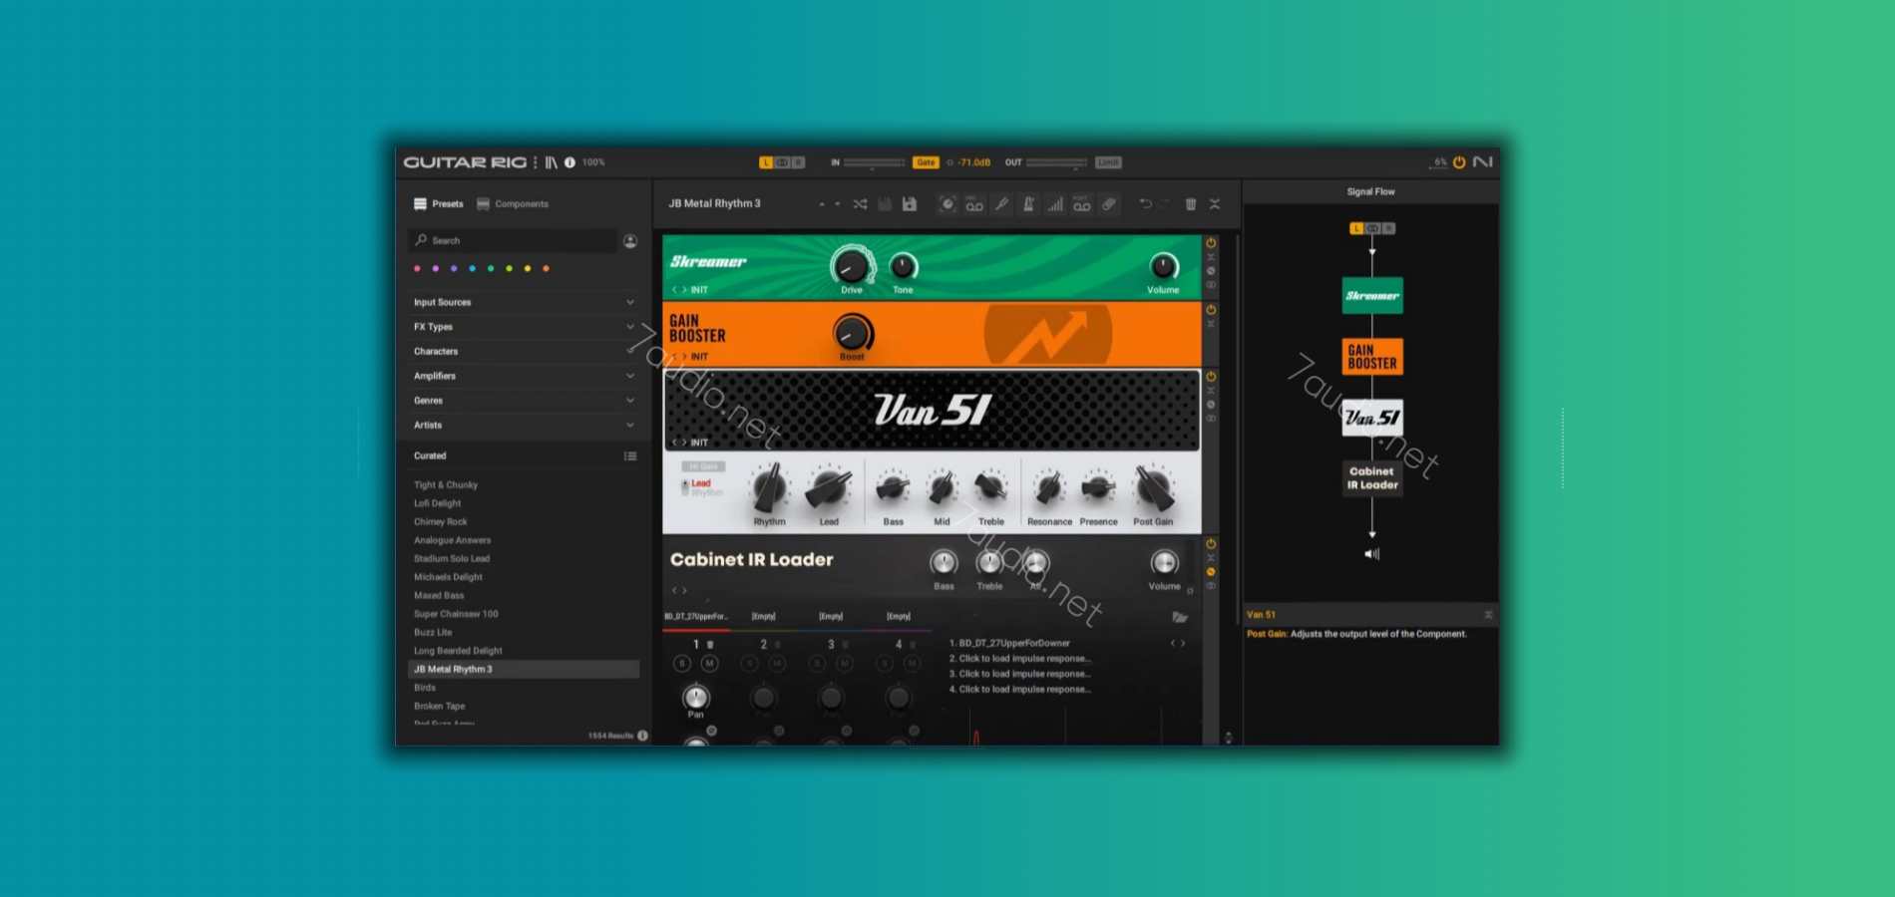
Task: Click the pink color tag filter dot
Action: [x=417, y=269]
